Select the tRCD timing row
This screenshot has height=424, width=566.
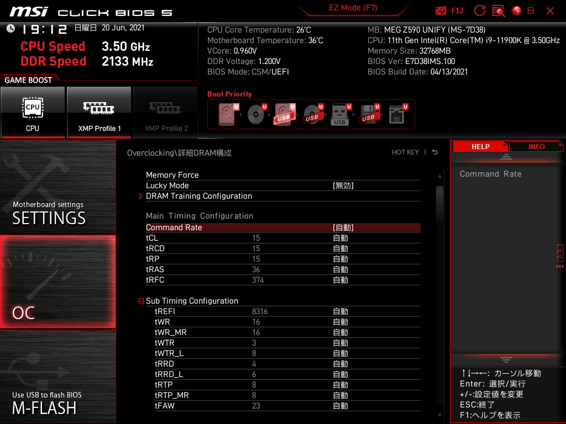tap(283, 248)
